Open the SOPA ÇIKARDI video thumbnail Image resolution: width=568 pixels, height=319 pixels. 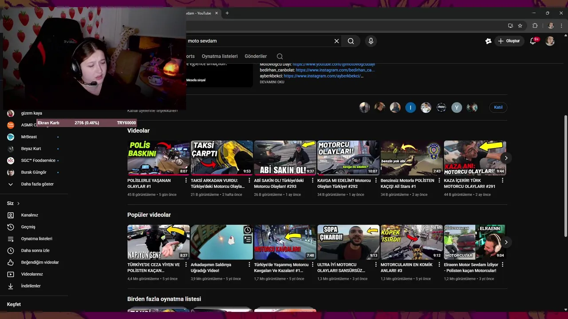click(x=348, y=242)
